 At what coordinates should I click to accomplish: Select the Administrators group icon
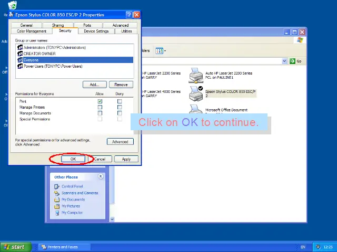tap(20, 47)
